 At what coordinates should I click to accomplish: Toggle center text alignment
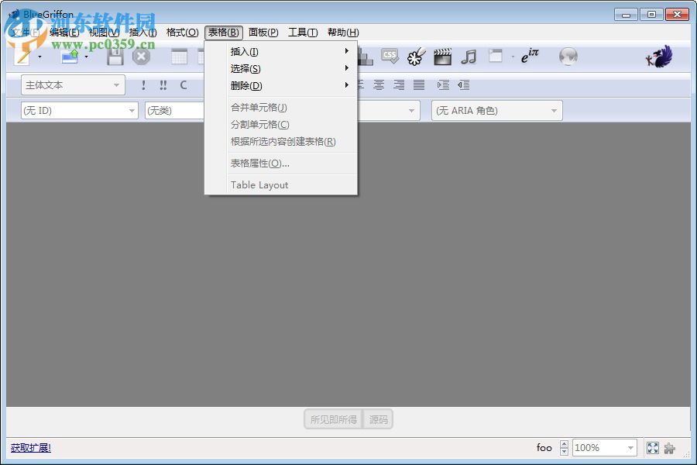point(379,85)
